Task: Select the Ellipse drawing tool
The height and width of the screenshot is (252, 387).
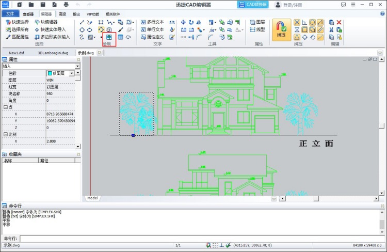Action: point(90,30)
